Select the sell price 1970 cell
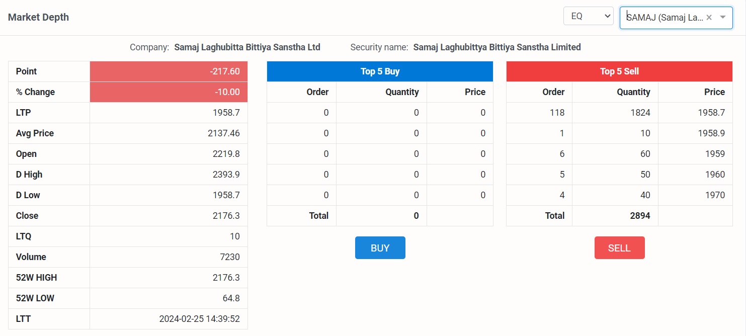746x336 pixels. [x=714, y=195]
